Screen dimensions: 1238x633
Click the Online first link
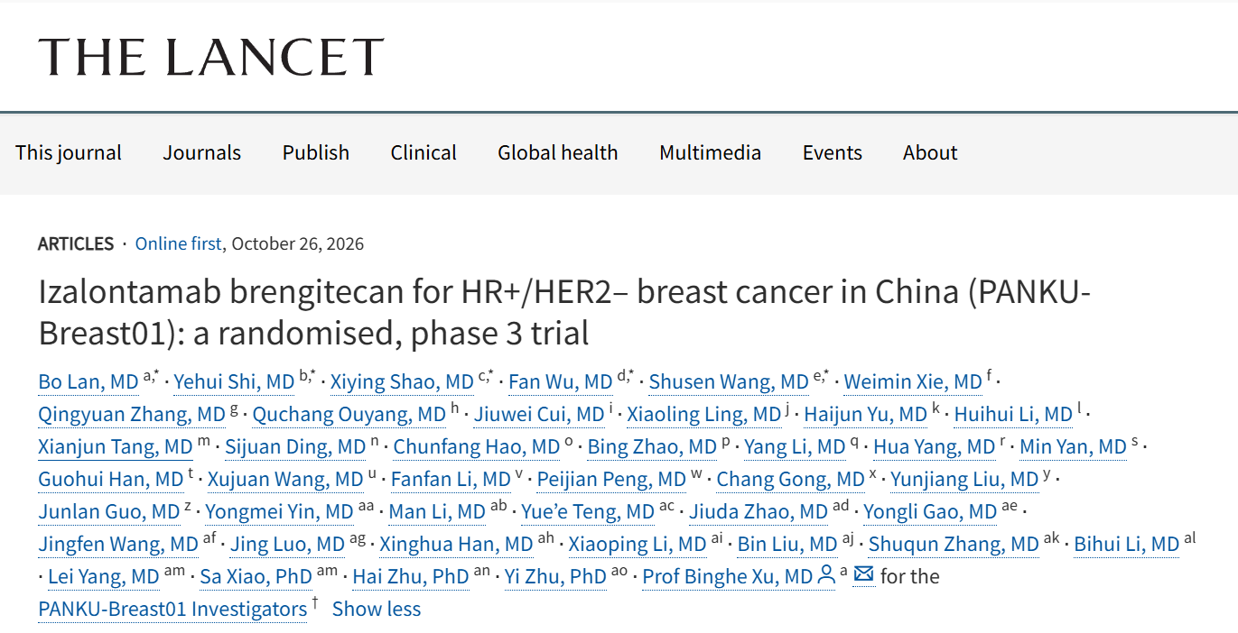point(178,243)
